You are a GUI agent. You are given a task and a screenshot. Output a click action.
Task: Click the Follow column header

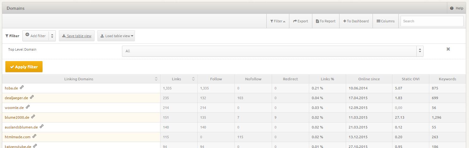(216, 79)
